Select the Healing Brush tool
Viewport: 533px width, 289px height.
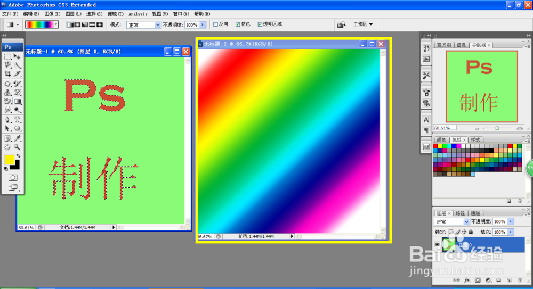pyautogui.click(x=7, y=84)
